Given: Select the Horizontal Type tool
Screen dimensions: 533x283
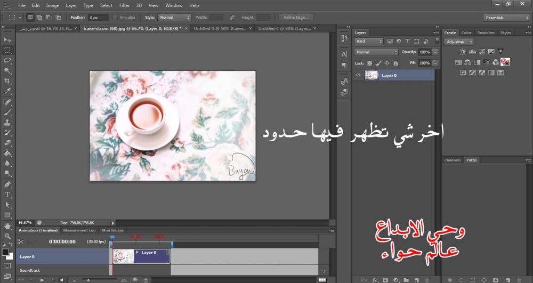Looking at the screenshot, I should [x=7, y=195].
